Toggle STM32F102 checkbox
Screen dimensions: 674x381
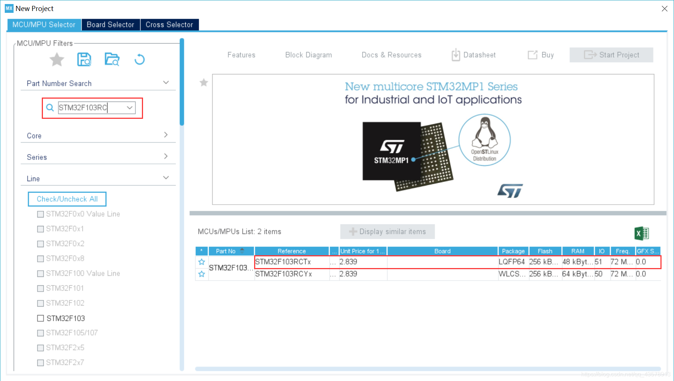40,303
